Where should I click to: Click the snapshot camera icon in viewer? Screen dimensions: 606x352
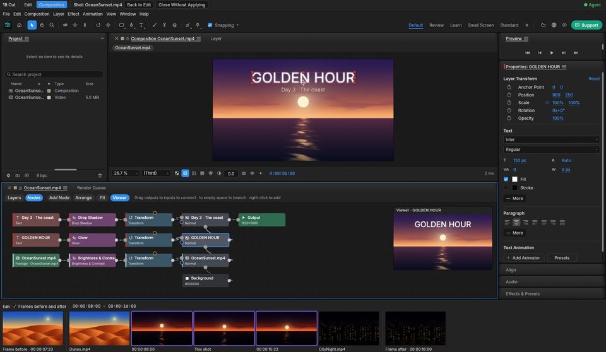tap(244, 173)
